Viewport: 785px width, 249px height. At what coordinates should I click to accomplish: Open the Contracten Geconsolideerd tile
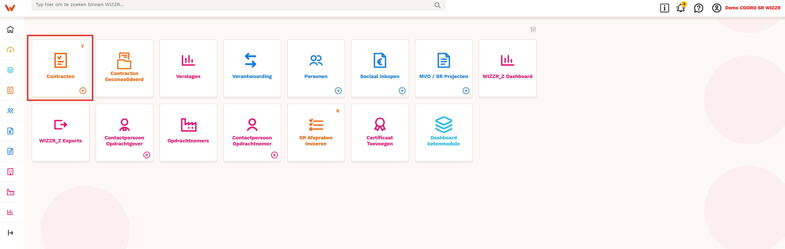tap(124, 68)
